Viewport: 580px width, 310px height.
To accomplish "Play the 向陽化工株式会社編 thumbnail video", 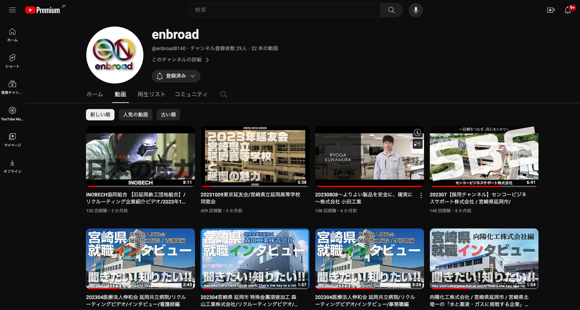I will pyautogui.click(x=484, y=259).
